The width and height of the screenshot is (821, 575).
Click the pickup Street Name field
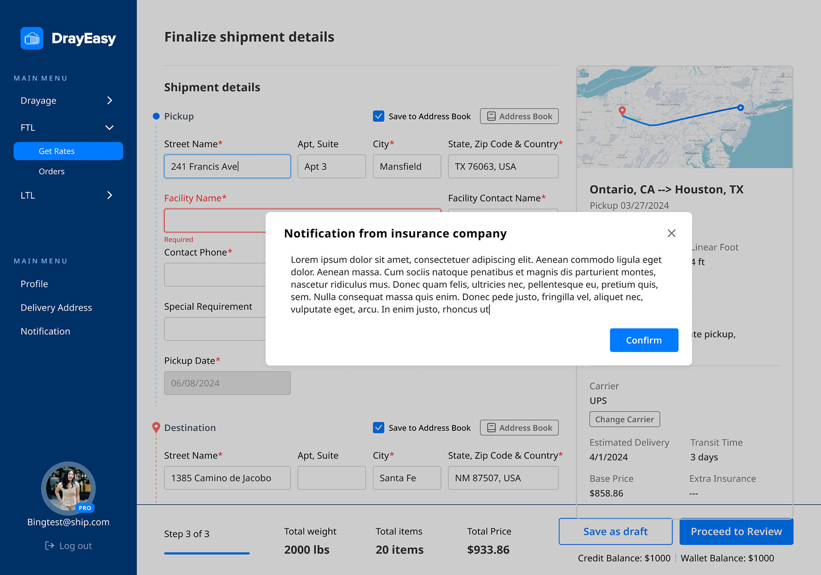click(227, 166)
